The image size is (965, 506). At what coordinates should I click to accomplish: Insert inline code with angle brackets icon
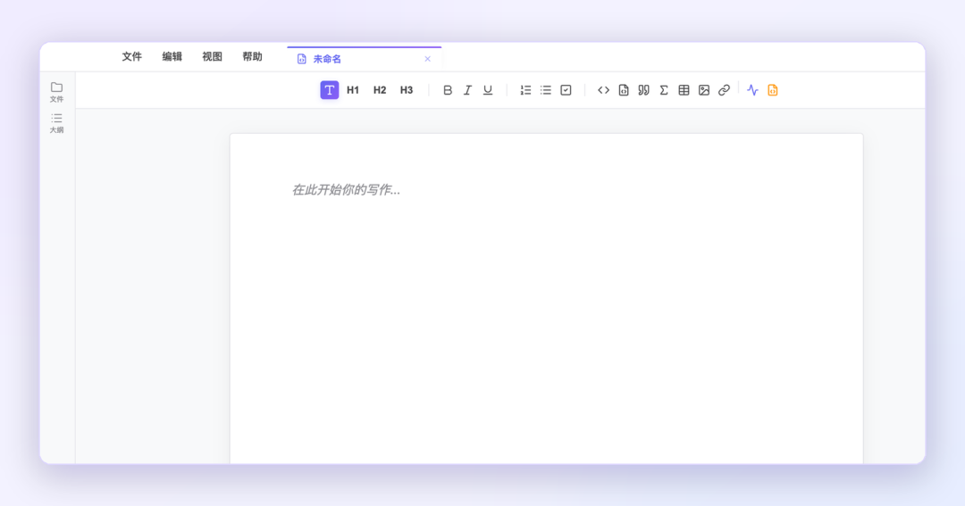(x=604, y=90)
